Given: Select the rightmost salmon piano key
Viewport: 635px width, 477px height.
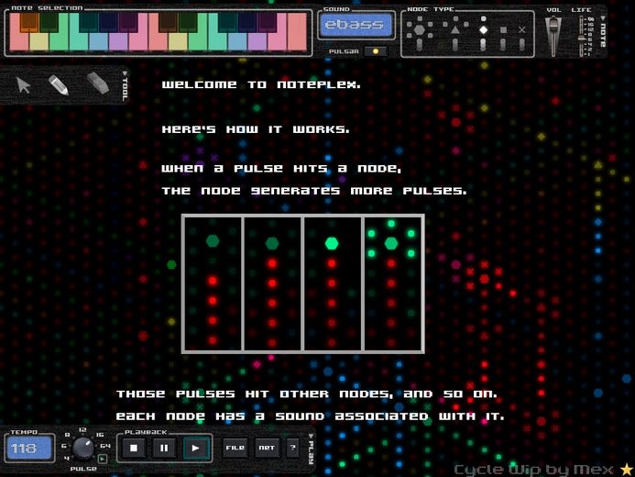Looking at the screenshot, I should click(x=298, y=32).
